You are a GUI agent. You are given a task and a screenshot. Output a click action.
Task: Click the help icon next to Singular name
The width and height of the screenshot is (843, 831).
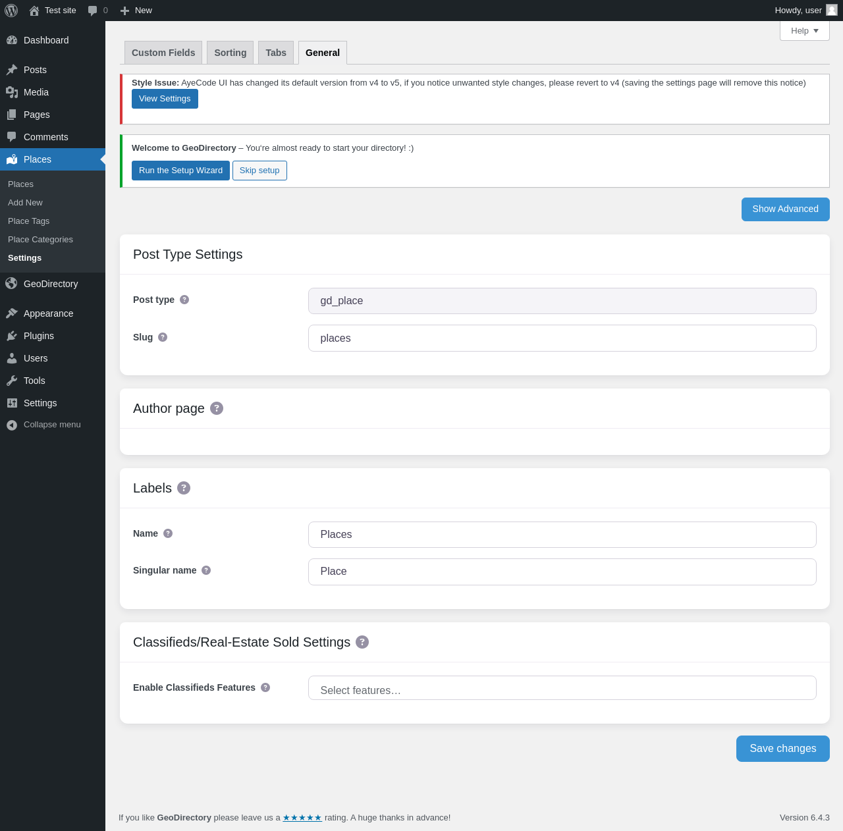pos(206,570)
